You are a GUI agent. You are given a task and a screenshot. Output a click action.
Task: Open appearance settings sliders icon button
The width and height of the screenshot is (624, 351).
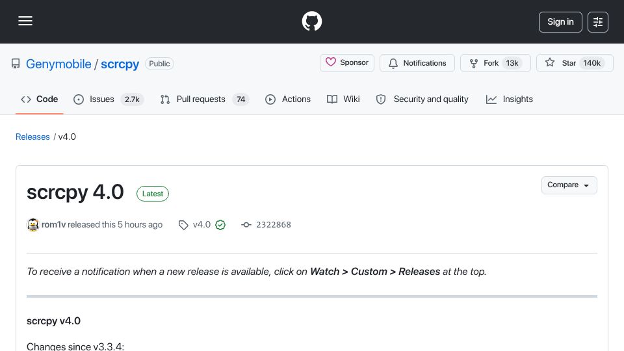point(598,22)
